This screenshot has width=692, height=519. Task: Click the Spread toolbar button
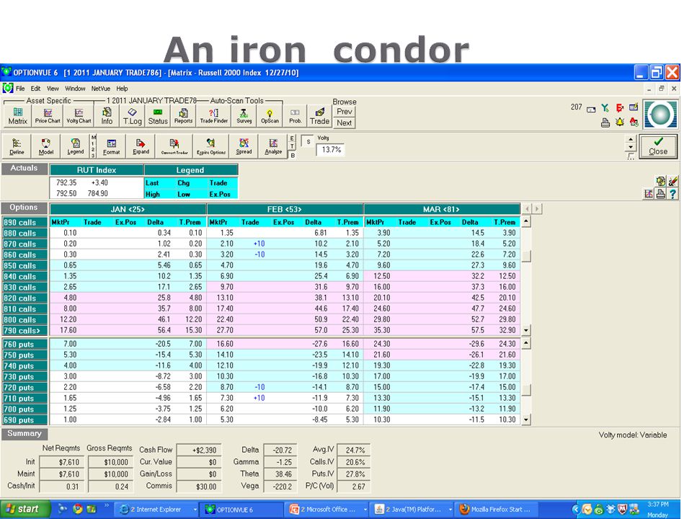[244, 147]
